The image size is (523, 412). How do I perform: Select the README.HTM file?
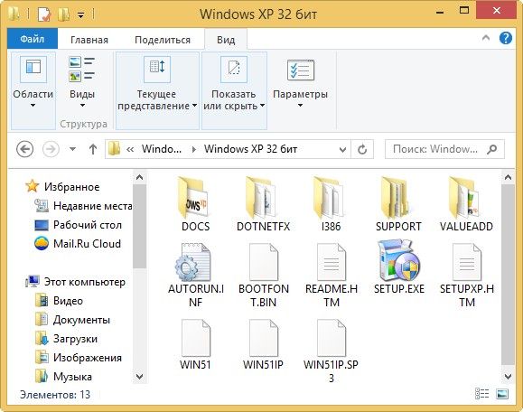coord(332,276)
